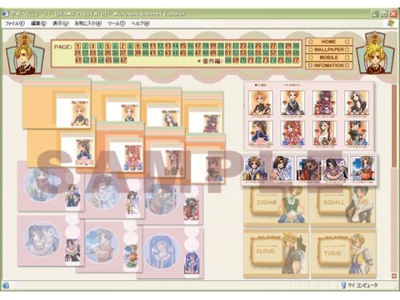400x300 pixels.
Task: Open the 表示(V) menu
Action: (61, 24)
